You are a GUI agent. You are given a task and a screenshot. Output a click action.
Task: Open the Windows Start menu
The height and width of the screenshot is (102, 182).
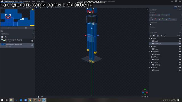point(2,100)
